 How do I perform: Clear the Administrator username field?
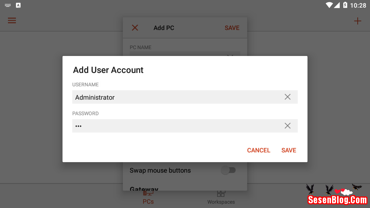287,97
